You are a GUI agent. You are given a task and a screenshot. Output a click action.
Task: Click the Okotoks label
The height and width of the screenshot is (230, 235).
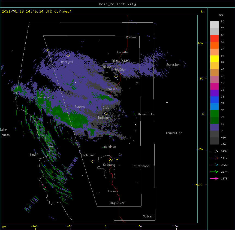pos(112,191)
